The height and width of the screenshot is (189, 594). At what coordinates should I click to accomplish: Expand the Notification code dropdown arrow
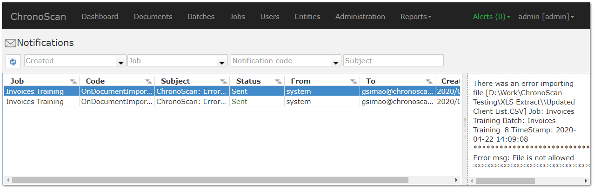[336, 61]
